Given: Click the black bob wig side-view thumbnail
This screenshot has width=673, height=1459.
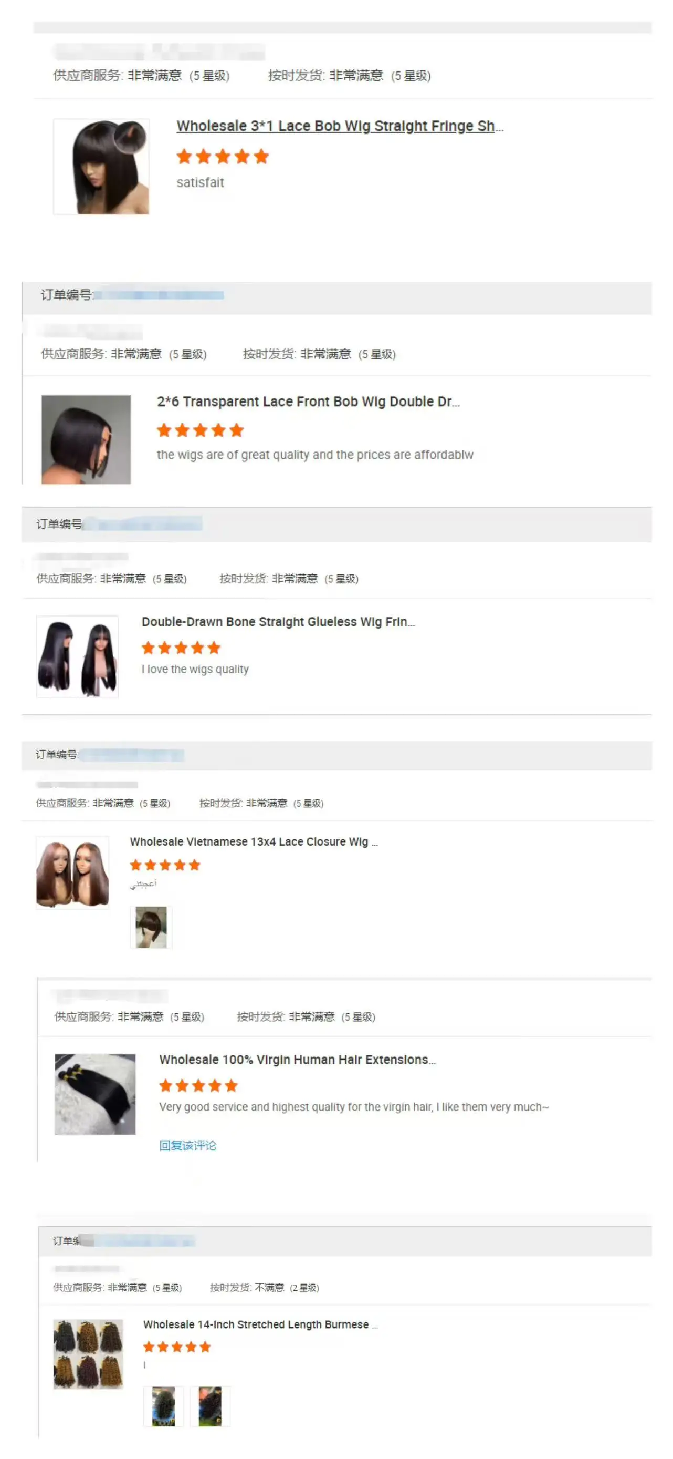Looking at the screenshot, I should (x=86, y=439).
